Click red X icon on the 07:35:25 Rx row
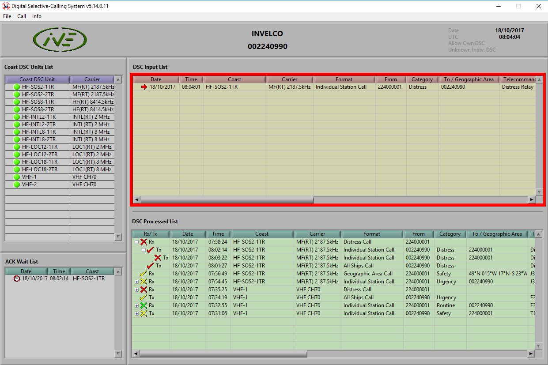This screenshot has height=365, width=548. coord(144,290)
